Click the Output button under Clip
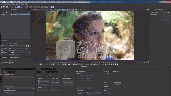Viewport: 171px width, 96px height. (12, 72)
